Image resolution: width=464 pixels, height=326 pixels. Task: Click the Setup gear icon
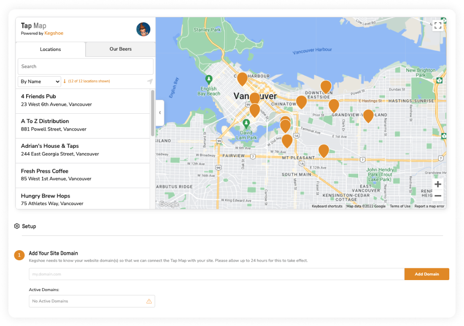coord(17,226)
